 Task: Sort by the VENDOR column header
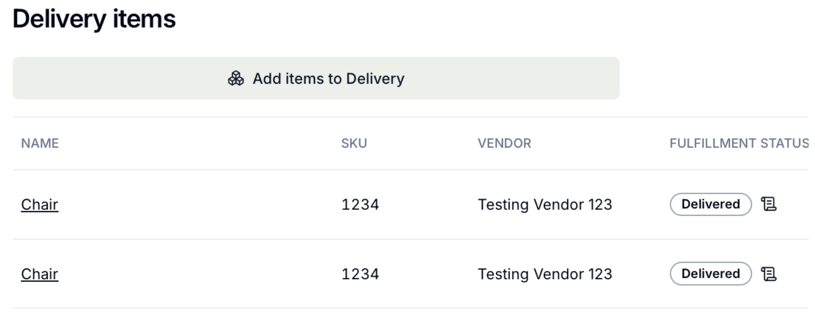[504, 144]
